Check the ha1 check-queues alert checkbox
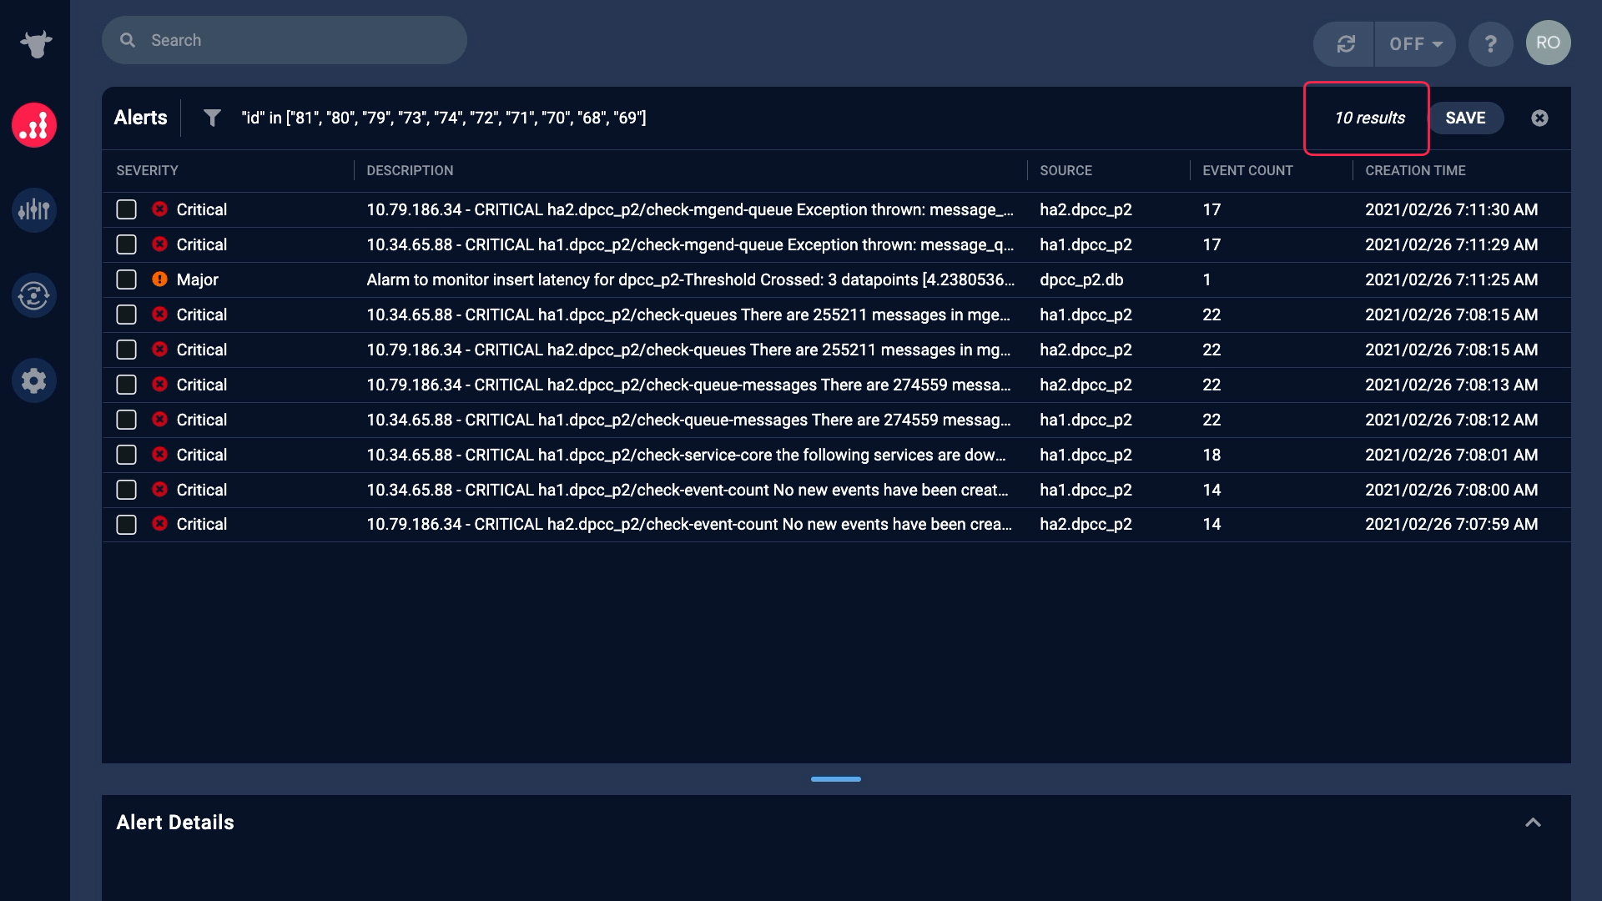This screenshot has width=1602, height=901. coord(126,315)
